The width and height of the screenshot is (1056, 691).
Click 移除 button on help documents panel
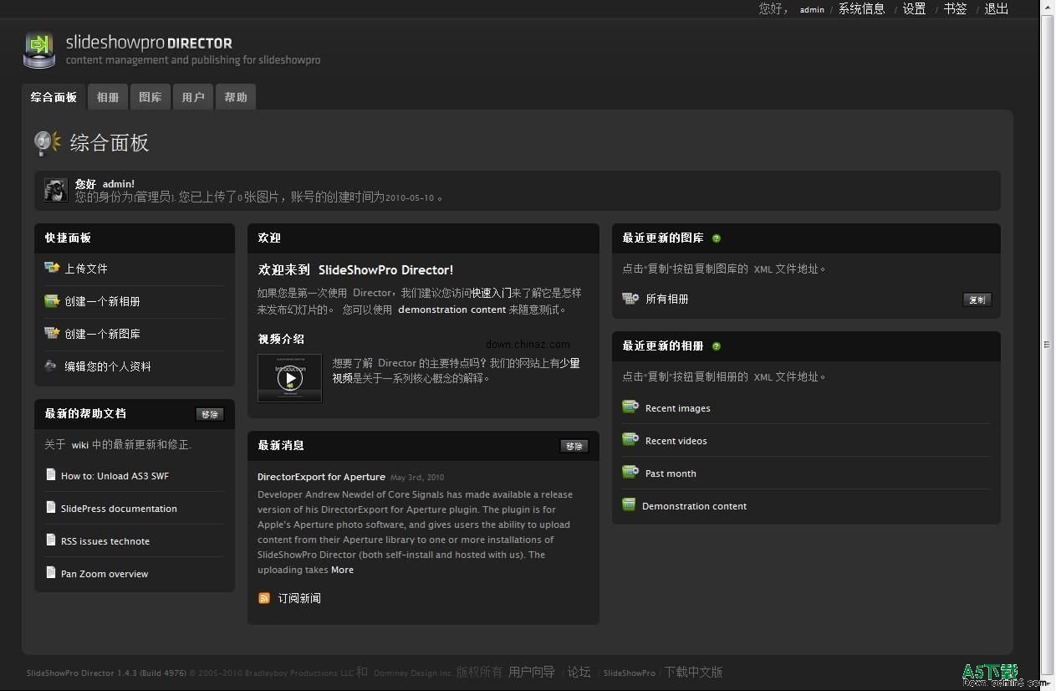(210, 414)
